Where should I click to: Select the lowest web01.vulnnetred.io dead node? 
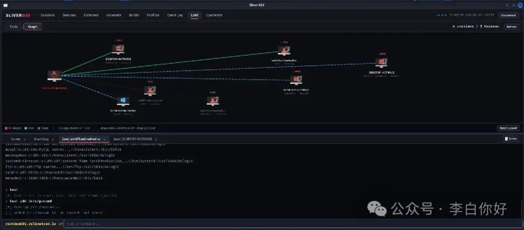[x=213, y=101]
